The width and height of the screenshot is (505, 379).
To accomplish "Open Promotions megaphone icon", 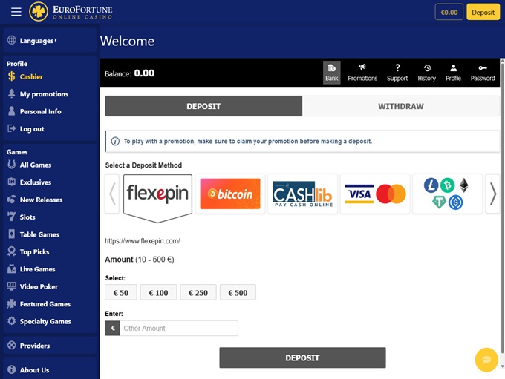I will (x=362, y=73).
